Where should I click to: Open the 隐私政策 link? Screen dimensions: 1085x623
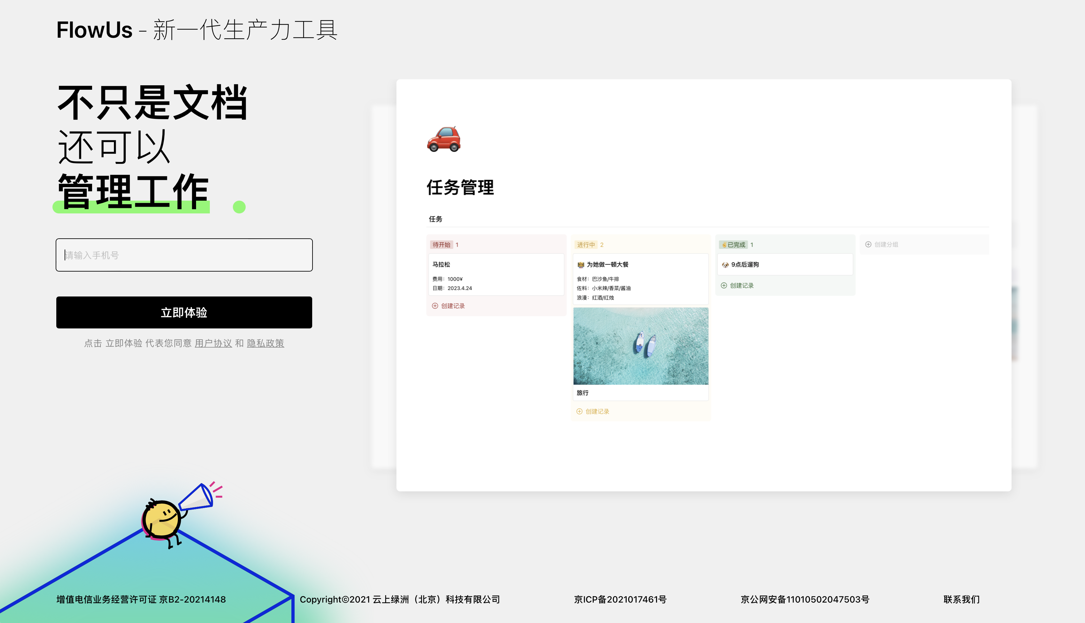pyautogui.click(x=265, y=343)
